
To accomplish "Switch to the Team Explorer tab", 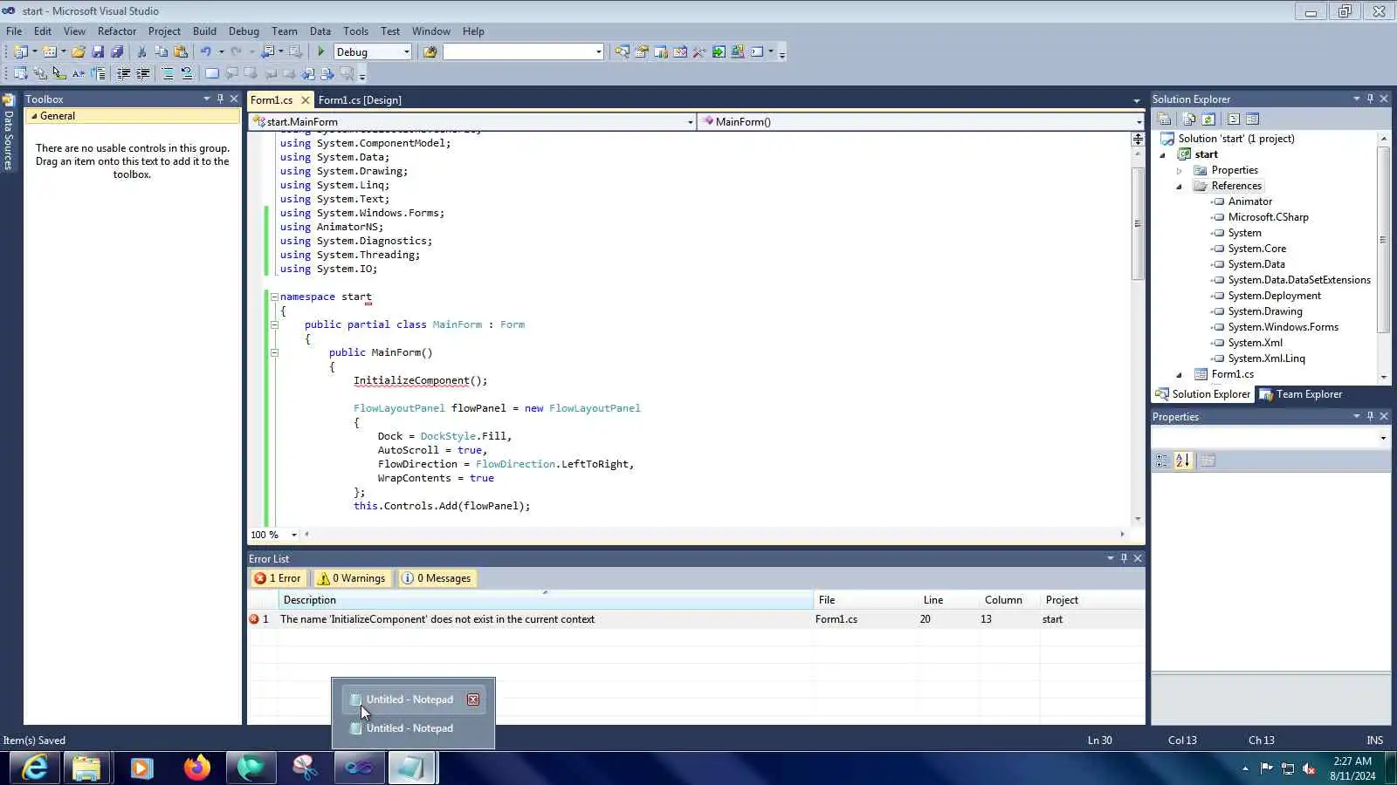I will pyautogui.click(x=1301, y=394).
